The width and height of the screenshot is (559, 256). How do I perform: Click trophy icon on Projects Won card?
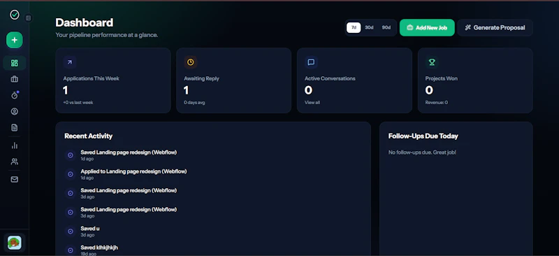432,62
